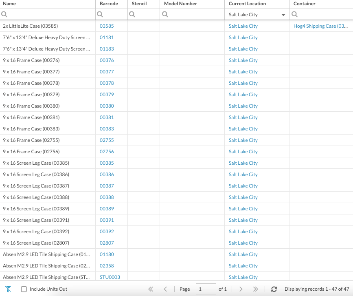This screenshot has width=353, height=296.
Task: Sort by the Container column header
Action: (305, 4)
